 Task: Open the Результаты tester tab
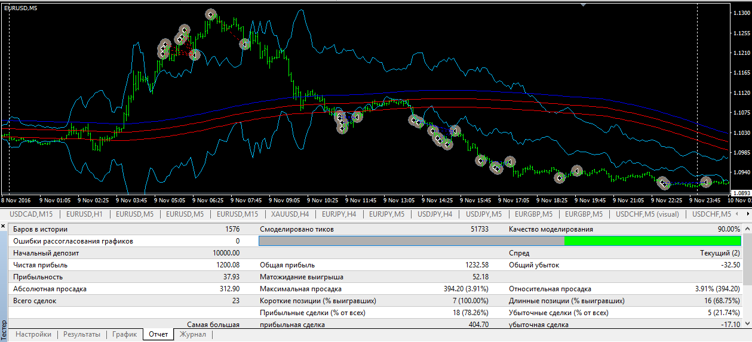[82, 334]
